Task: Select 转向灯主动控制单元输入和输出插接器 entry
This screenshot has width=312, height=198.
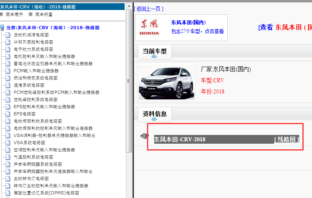Action: tap(51, 186)
